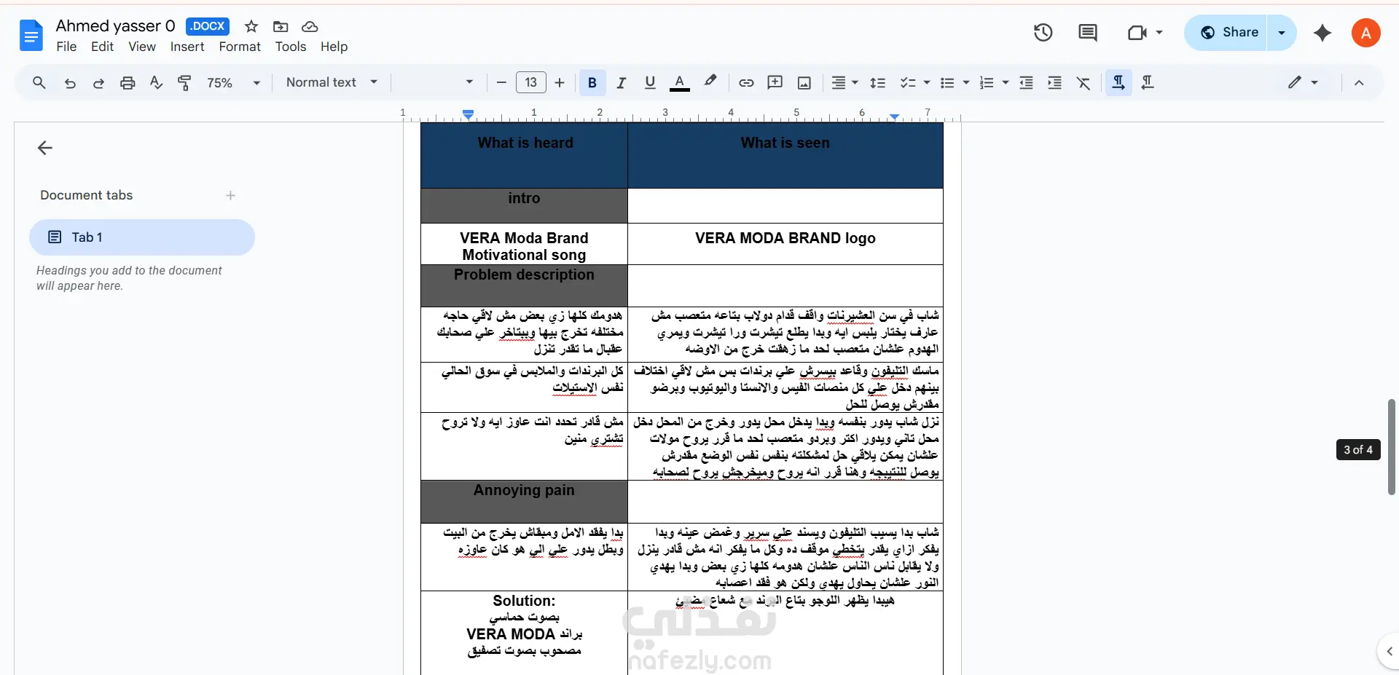The width and height of the screenshot is (1399, 675).
Task: Open the File menu
Action: pyautogui.click(x=66, y=47)
